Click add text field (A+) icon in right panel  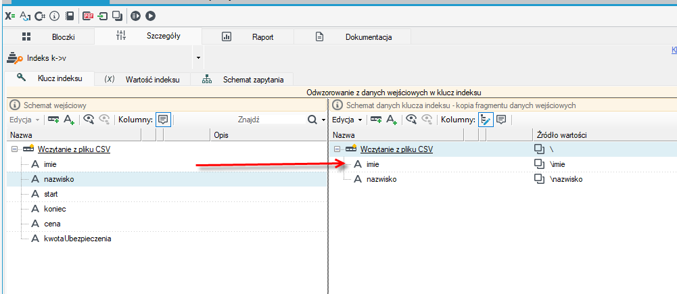[392, 120]
